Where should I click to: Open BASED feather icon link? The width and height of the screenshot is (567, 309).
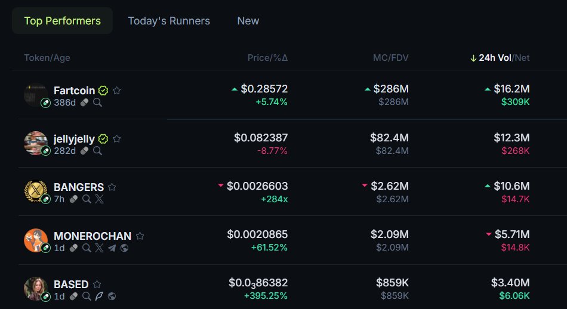click(98, 296)
